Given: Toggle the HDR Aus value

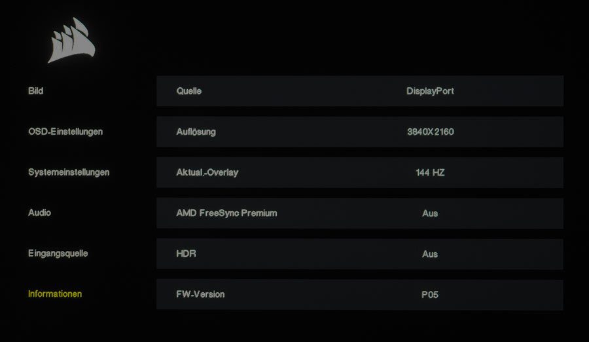Looking at the screenshot, I should [x=430, y=254].
